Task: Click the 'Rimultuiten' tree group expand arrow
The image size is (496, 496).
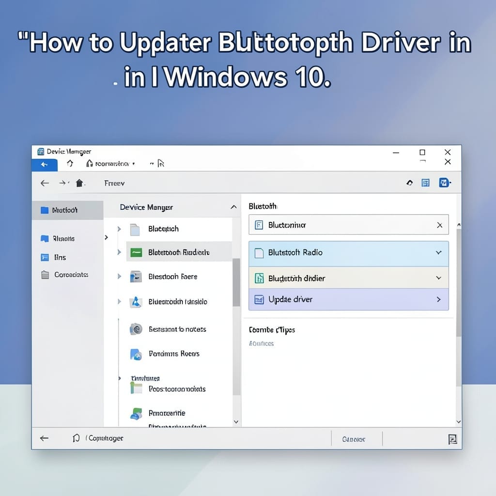Action: pyautogui.click(x=120, y=378)
